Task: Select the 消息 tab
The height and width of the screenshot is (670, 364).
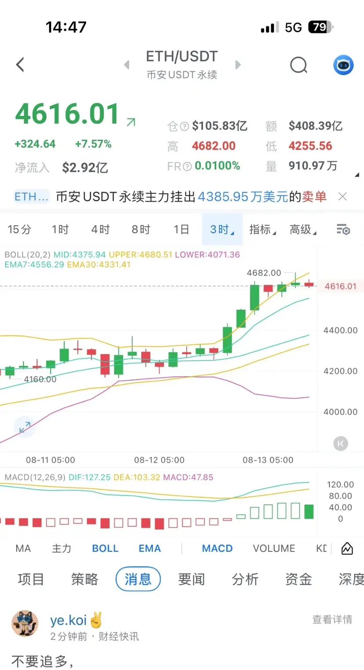Action: (138, 579)
